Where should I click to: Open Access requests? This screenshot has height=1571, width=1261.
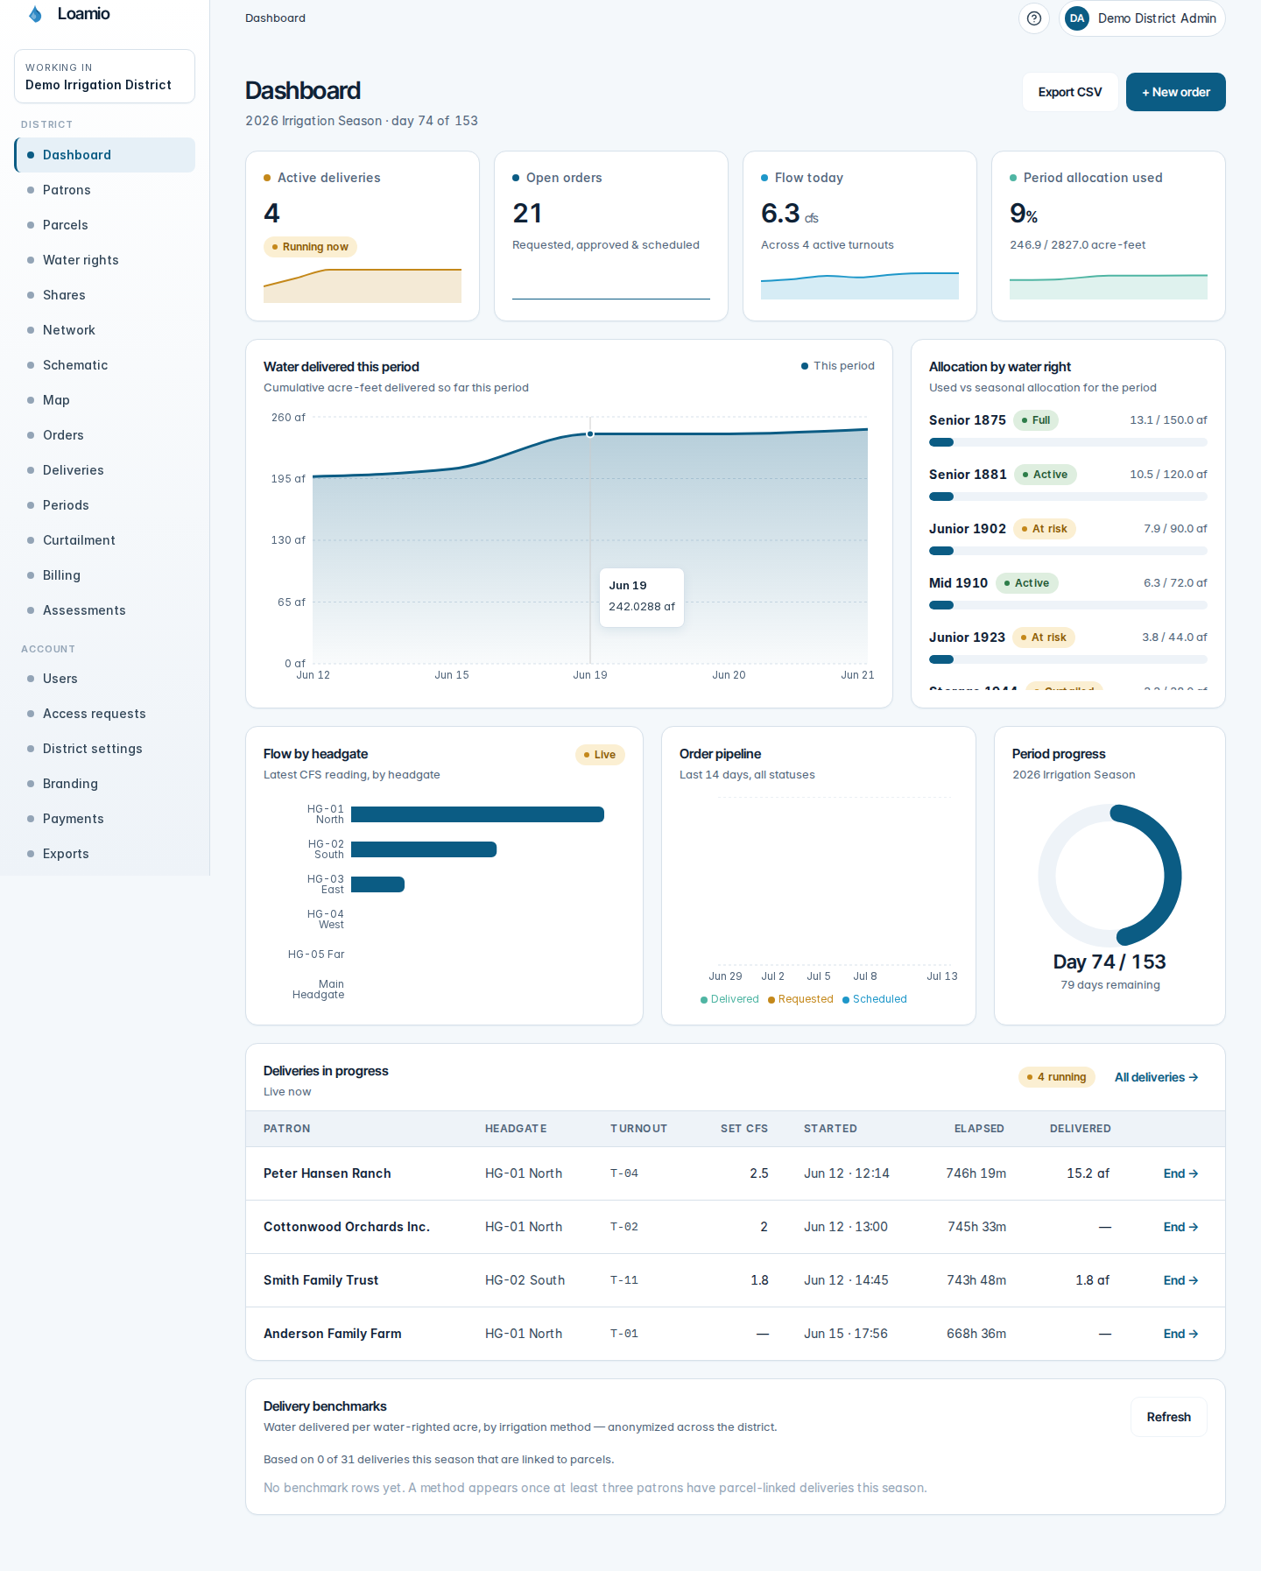point(105,714)
